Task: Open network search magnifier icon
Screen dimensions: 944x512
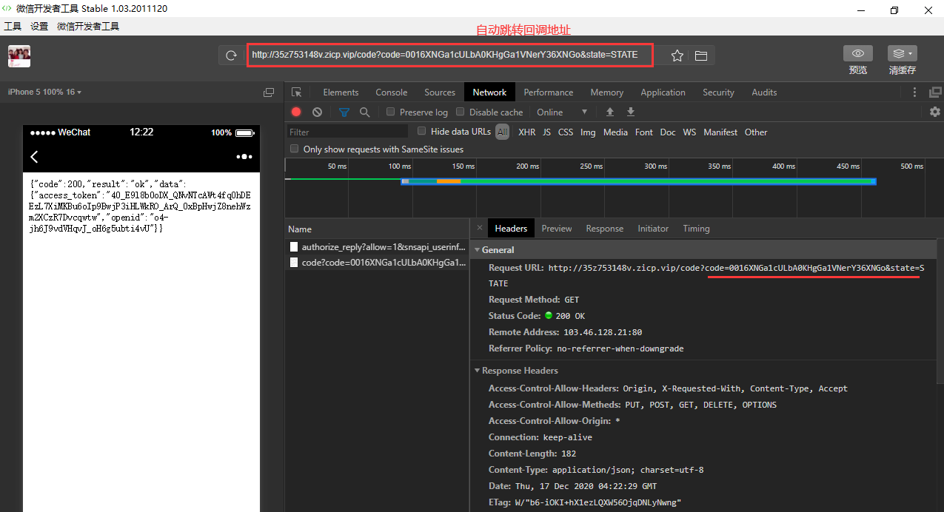Action: click(364, 112)
